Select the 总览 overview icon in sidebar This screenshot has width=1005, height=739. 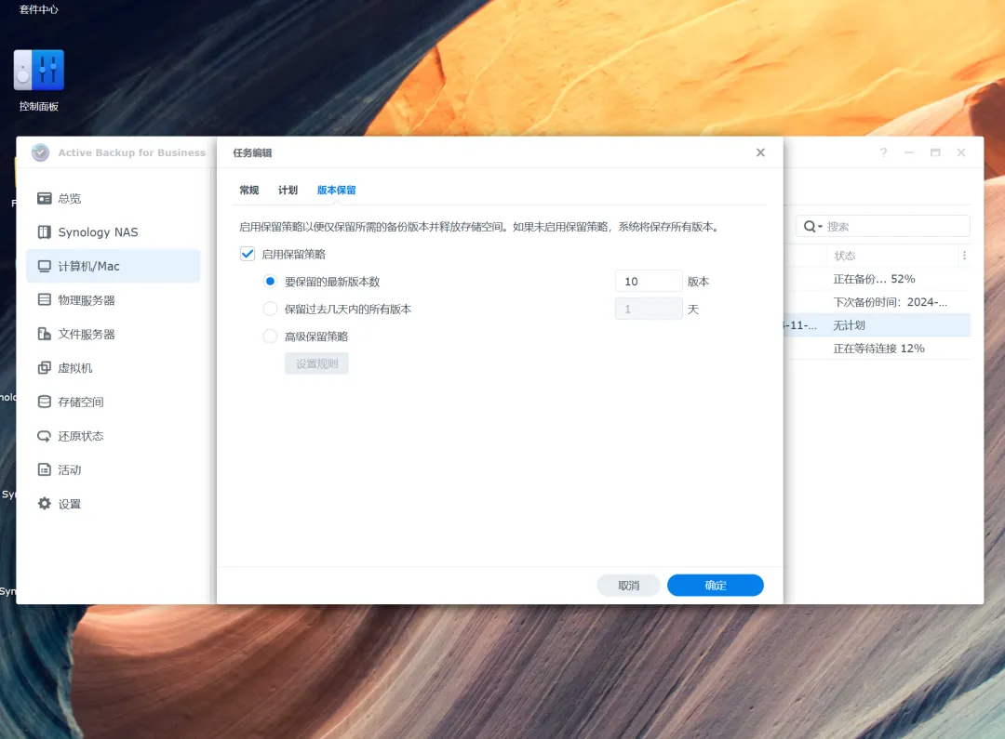45,199
